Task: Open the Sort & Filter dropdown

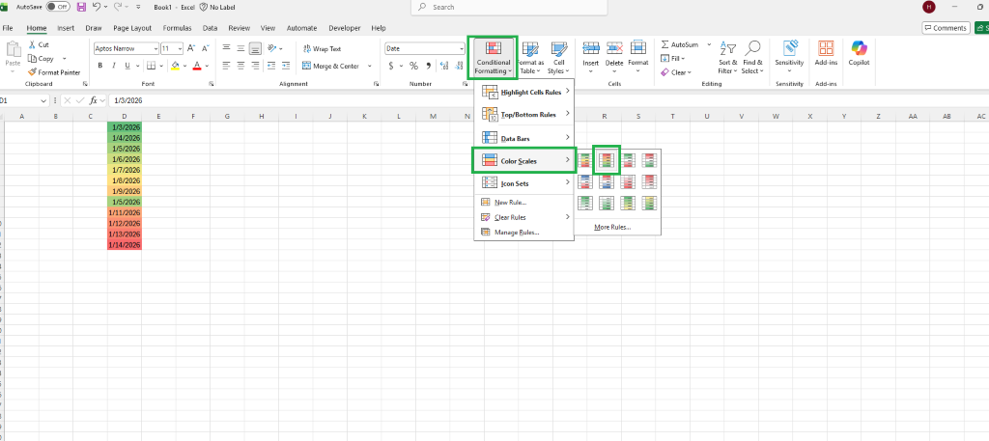Action: point(727,57)
